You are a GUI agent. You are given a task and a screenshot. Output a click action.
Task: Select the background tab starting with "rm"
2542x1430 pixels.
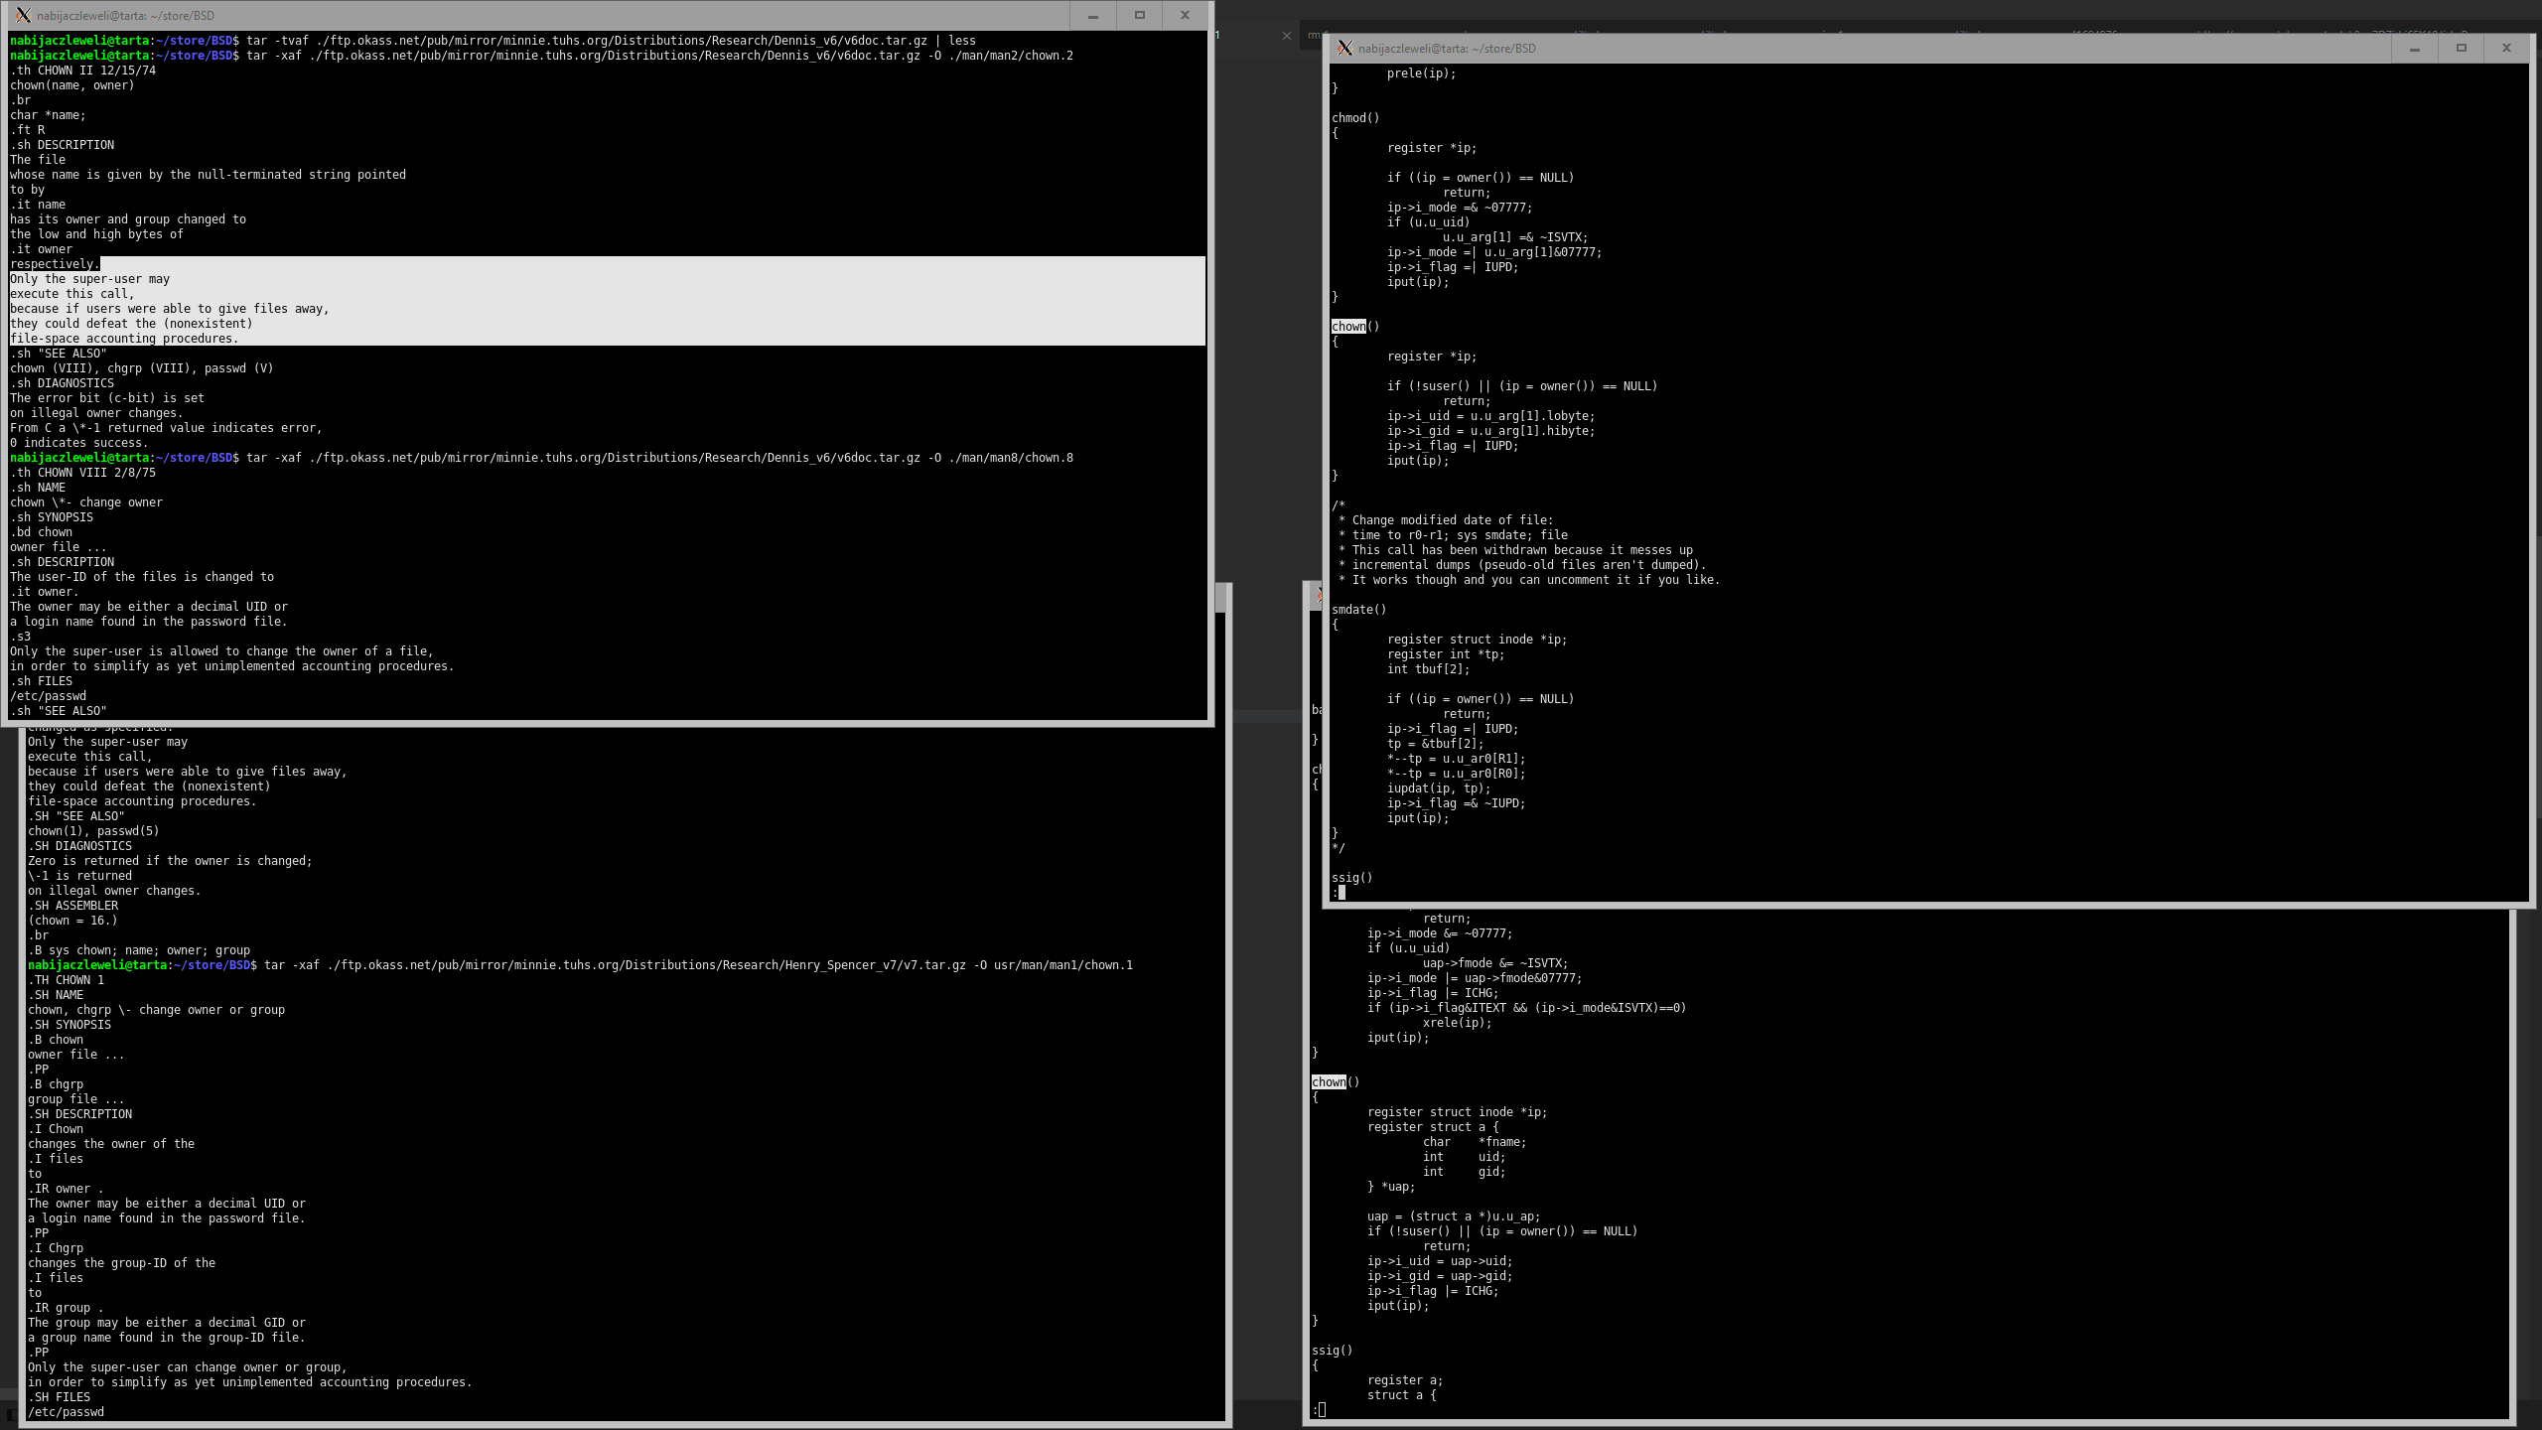pyautogui.click(x=1314, y=35)
